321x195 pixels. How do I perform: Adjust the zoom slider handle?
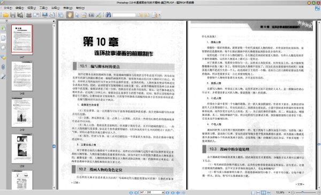(302, 192)
